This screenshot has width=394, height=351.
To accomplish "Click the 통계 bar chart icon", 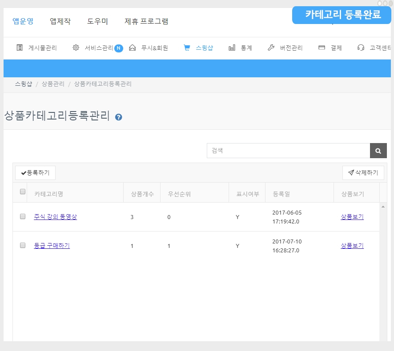I will [x=232, y=48].
